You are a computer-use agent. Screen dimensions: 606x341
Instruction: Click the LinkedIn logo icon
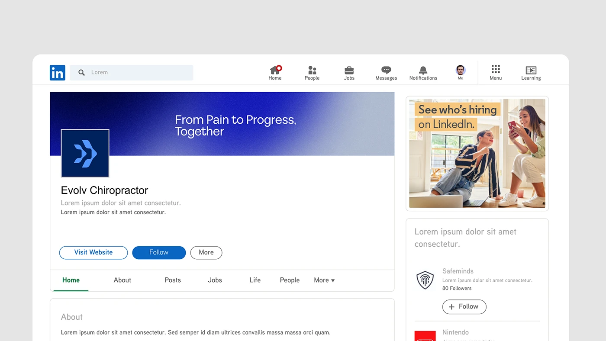(x=57, y=73)
